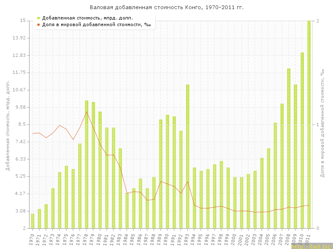
Task: Click the right axis title 'Доля в мировой добавленной стоимости'
Action: point(323,123)
